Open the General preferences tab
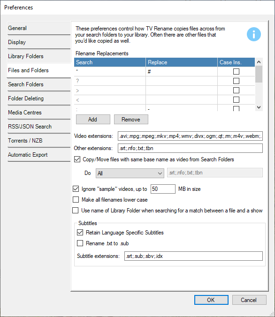Image resolution: width=275 pixels, height=317 pixels. pyautogui.click(x=38, y=28)
